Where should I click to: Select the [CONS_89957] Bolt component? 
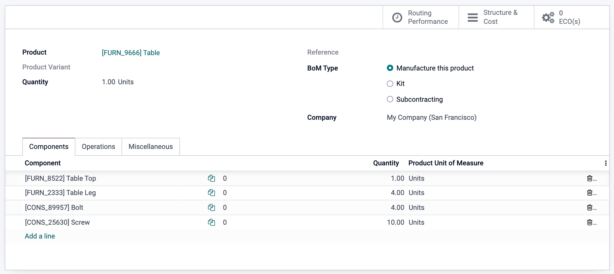[54, 207]
